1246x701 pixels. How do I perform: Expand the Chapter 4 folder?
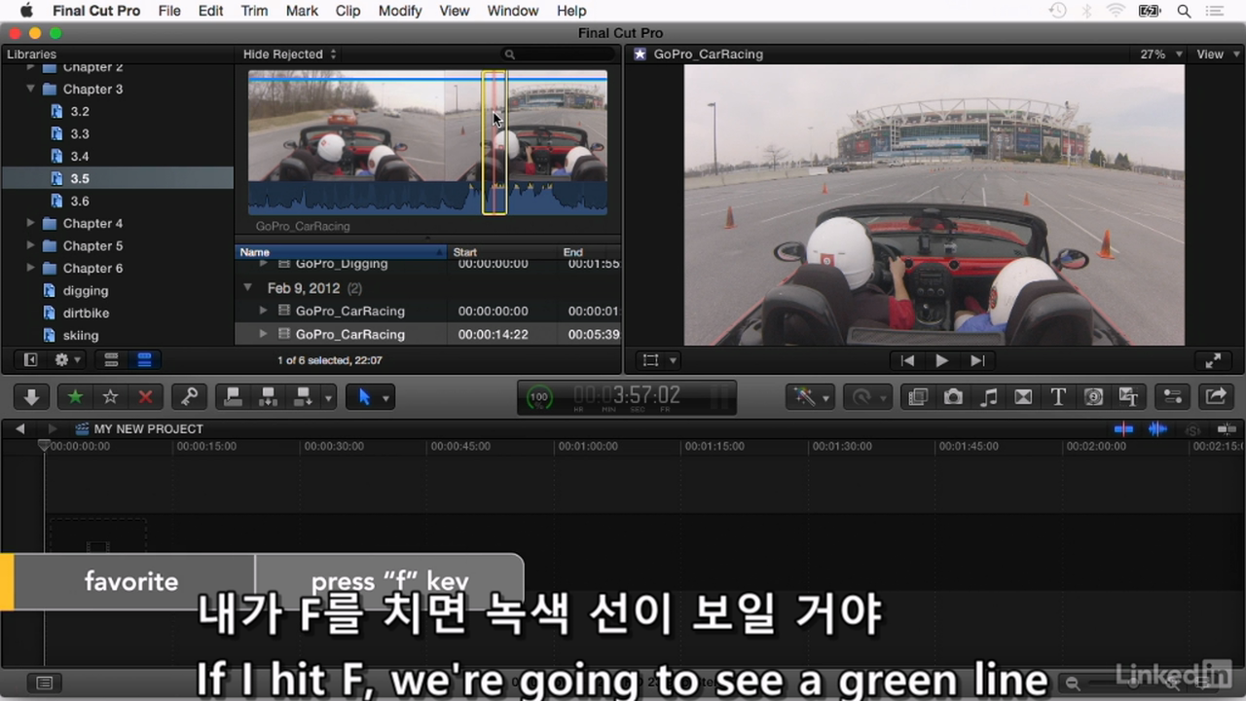[31, 223]
